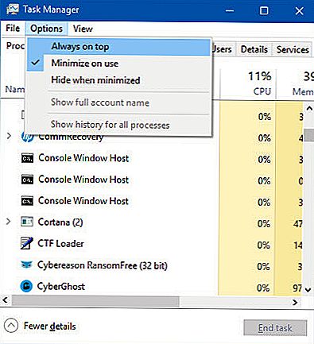Screen dimensions: 314x344
Task: Select the first Console Window Host icon
Action: click(x=27, y=158)
